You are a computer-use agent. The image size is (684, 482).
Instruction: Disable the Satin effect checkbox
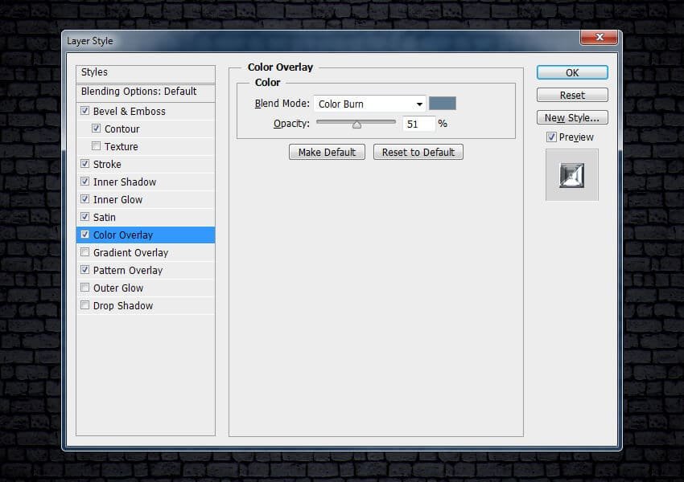pos(85,218)
